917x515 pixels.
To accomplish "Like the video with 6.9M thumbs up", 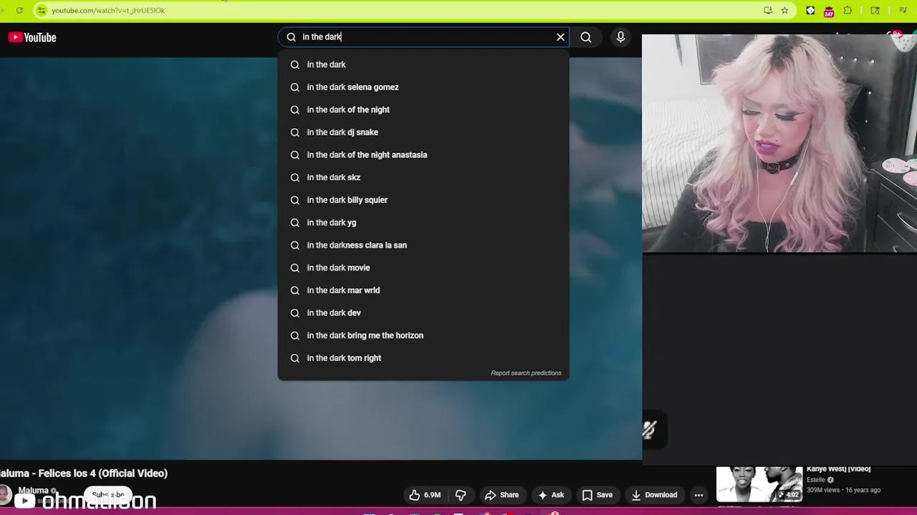I will click(424, 495).
